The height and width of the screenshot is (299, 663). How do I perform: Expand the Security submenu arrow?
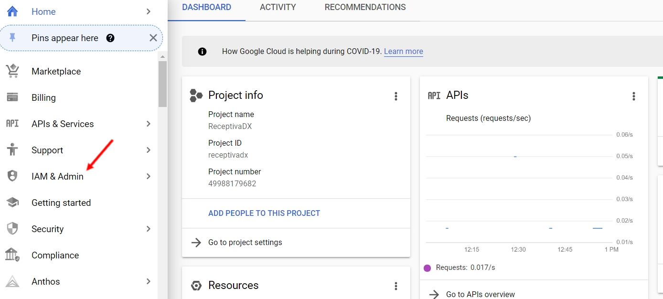149,229
